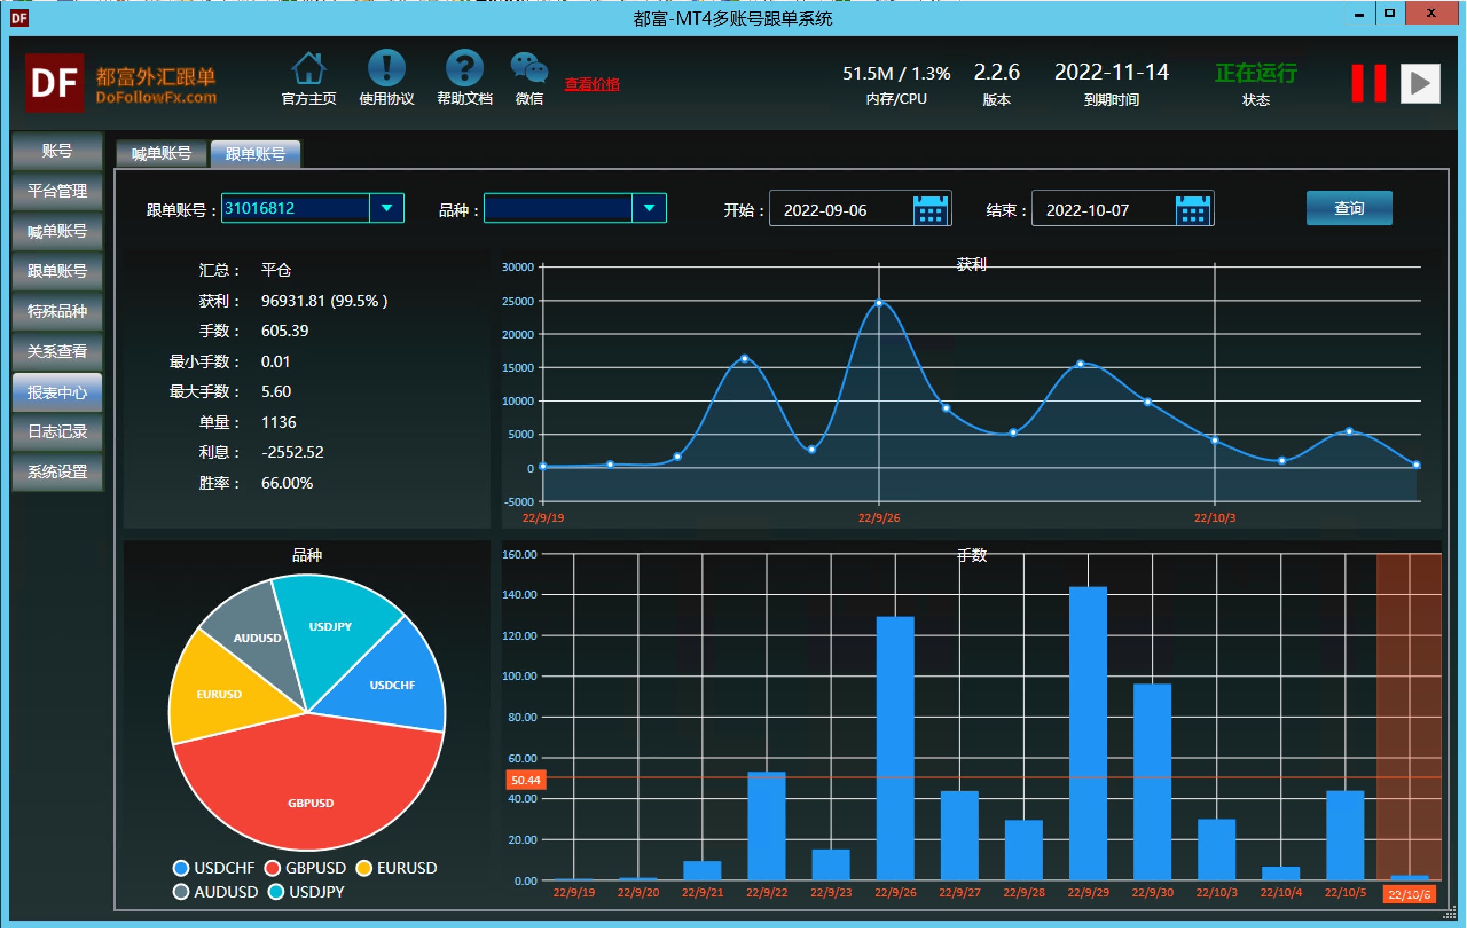This screenshot has height=928, width=1467.
Task: Open the 官方主页 home icon
Action: pos(308,69)
